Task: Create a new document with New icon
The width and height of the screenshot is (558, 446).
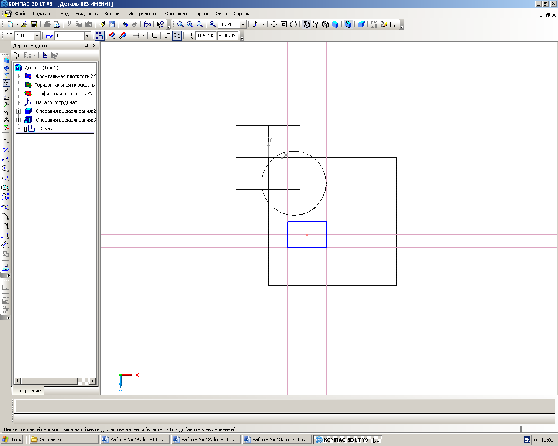Action: click(x=10, y=24)
